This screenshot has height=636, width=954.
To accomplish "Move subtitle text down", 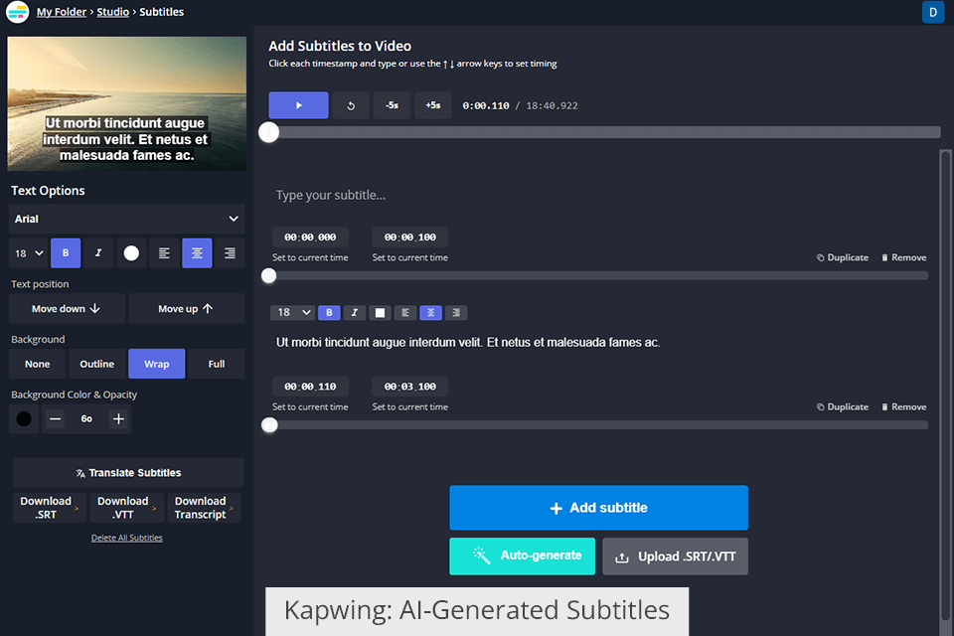I will pyautogui.click(x=67, y=309).
